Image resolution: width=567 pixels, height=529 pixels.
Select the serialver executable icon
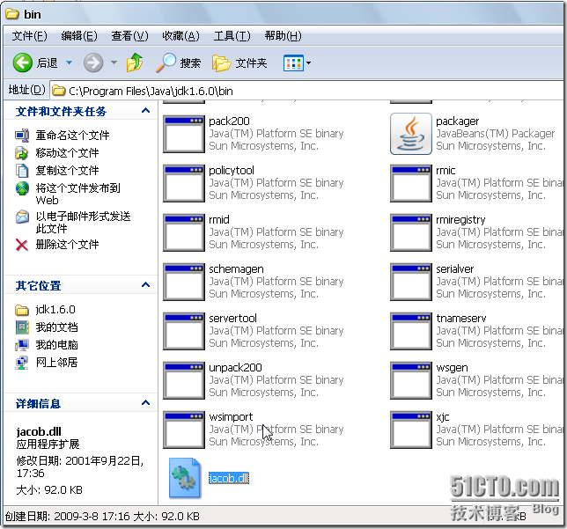tap(411, 282)
